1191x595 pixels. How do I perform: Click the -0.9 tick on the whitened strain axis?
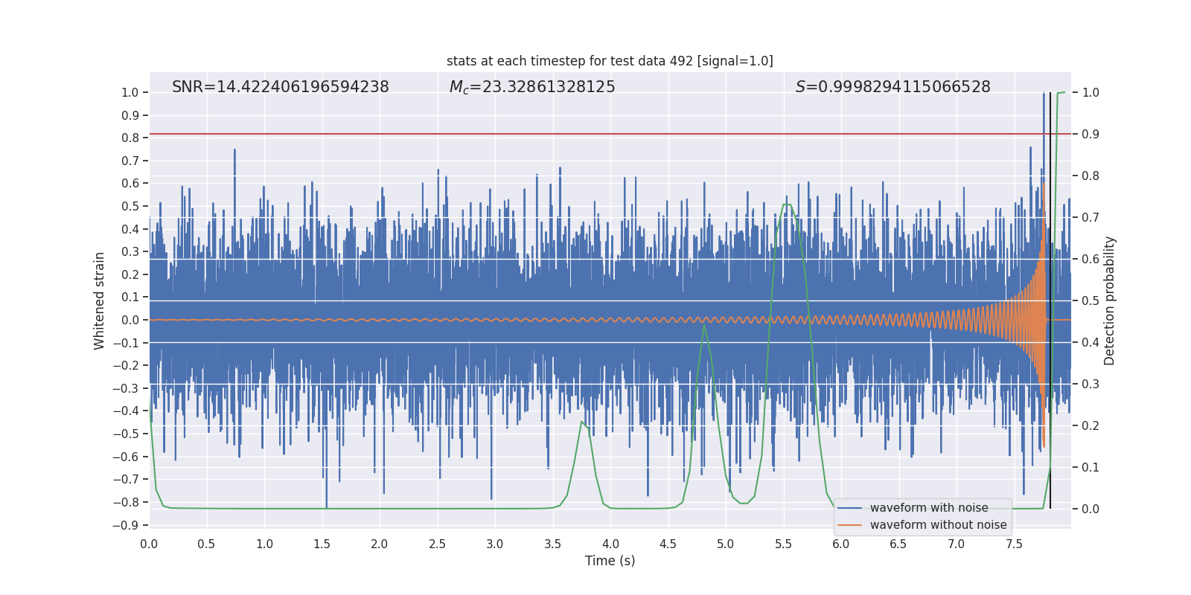point(126,525)
